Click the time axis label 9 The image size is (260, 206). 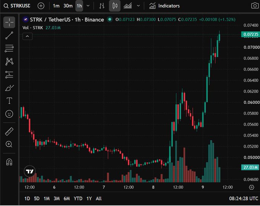coord(203,187)
